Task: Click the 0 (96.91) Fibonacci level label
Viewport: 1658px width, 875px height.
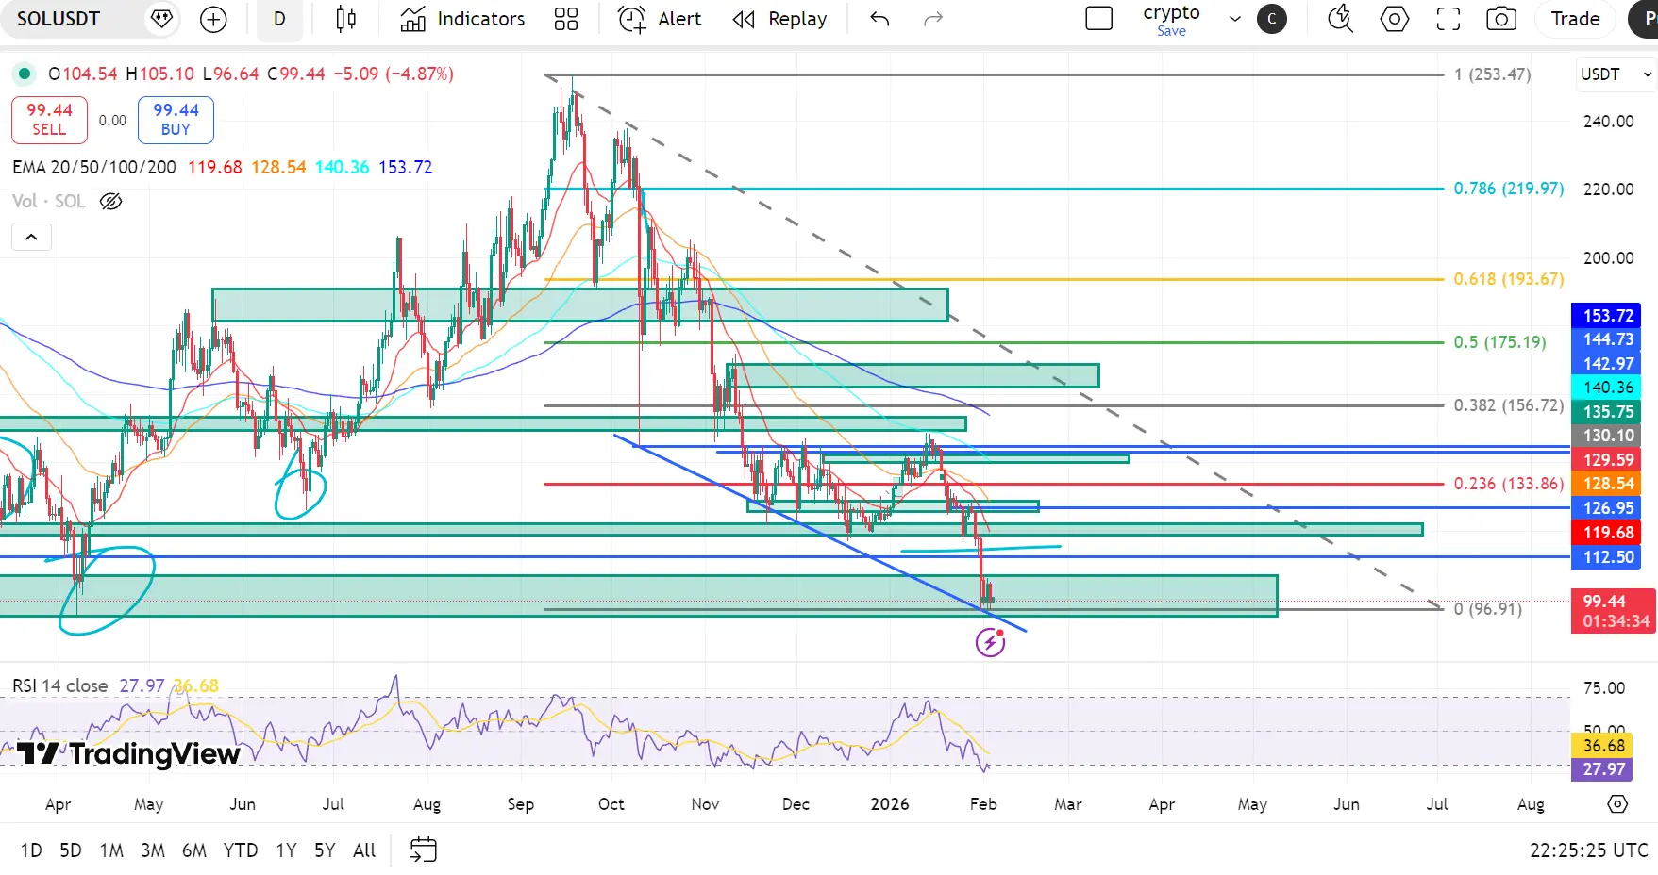Action: (x=1487, y=609)
